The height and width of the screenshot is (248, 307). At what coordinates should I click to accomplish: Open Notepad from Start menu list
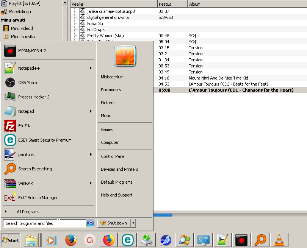point(49,111)
